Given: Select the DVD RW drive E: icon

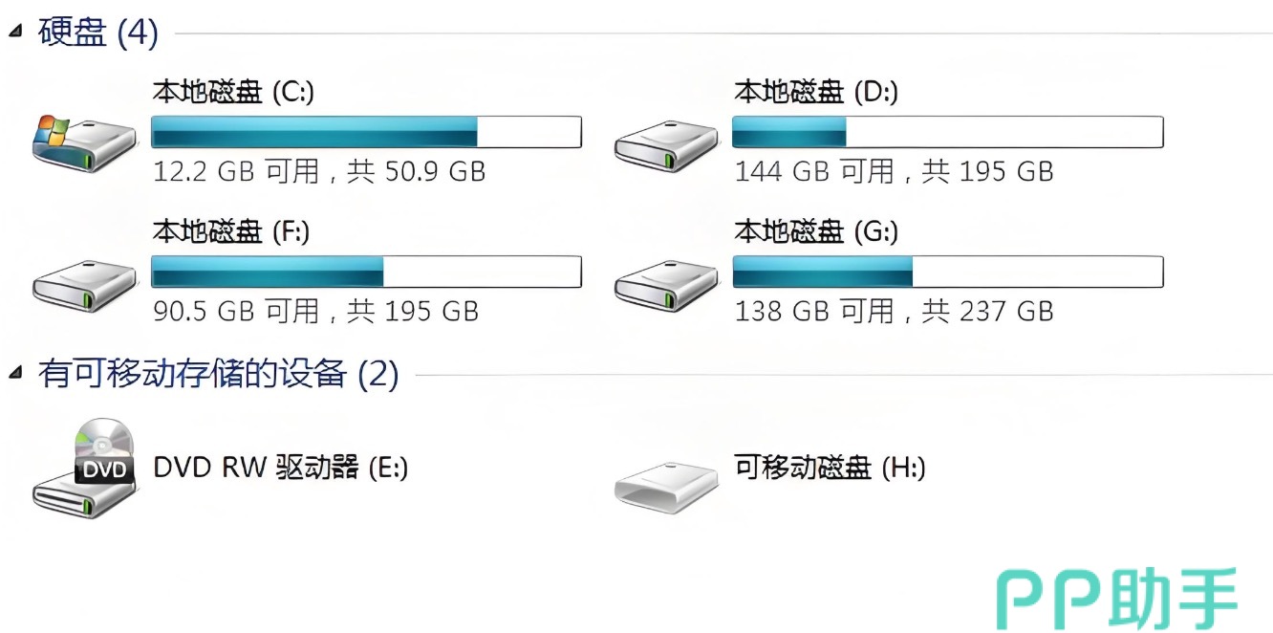Looking at the screenshot, I should click(85, 468).
